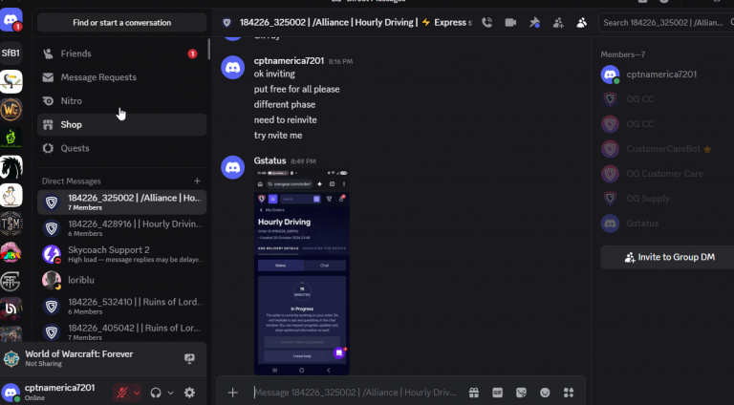The height and width of the screenshot is (405, 734).
Task: Start a voice call
Action: pyautogui.click(x=486, y=23)
